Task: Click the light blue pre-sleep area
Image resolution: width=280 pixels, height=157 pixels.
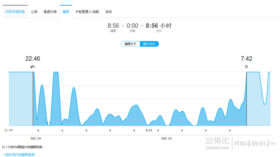Action: pyautogui.click(x=21, y=99)
